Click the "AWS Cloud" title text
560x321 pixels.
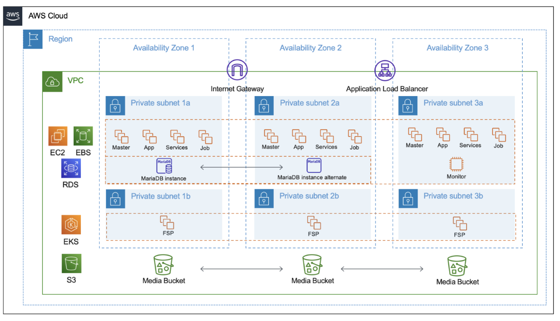[48, 16]
